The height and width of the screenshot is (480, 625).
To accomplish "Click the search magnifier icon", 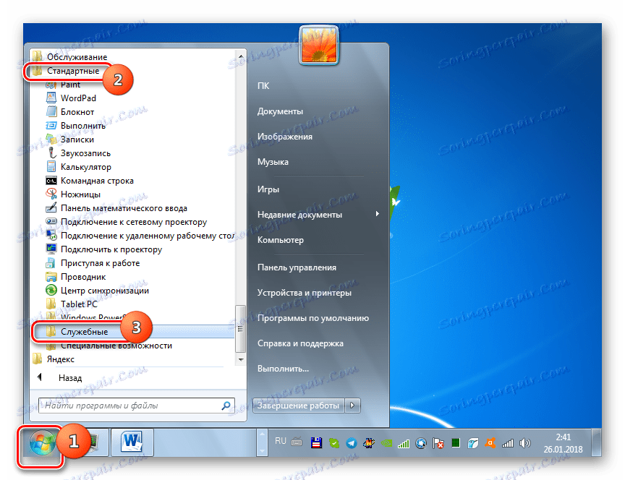I will pos(226,406).
